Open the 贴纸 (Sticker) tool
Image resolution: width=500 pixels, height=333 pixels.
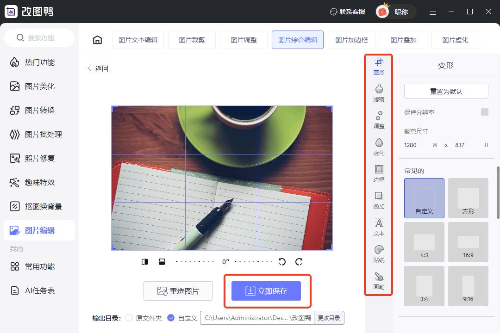click(379, 253)
